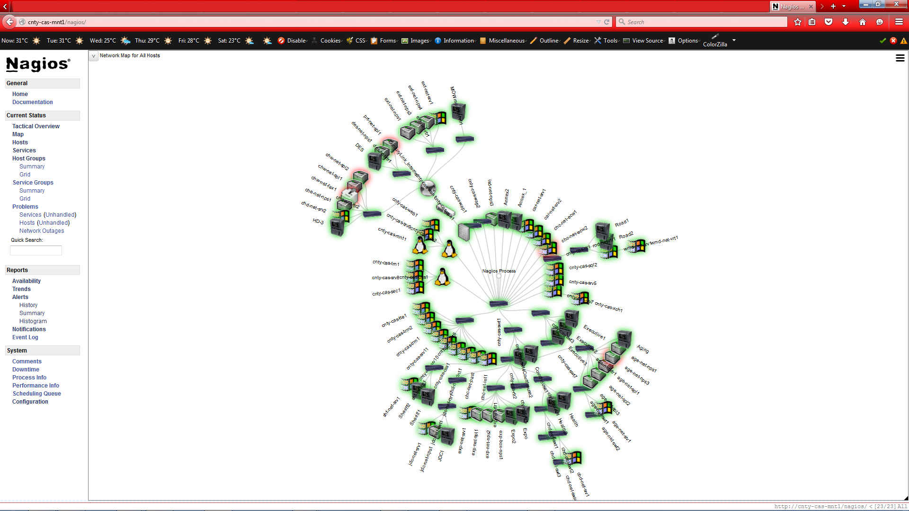Viewport: 909px width, 511px height.
Task: Open the Tactical Overview link
Action: 36,126
